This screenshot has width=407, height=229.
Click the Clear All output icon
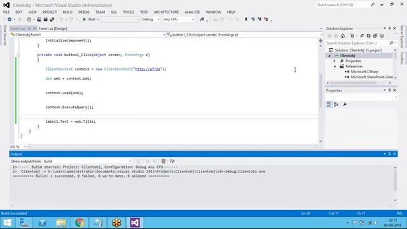tap(163, 161)
